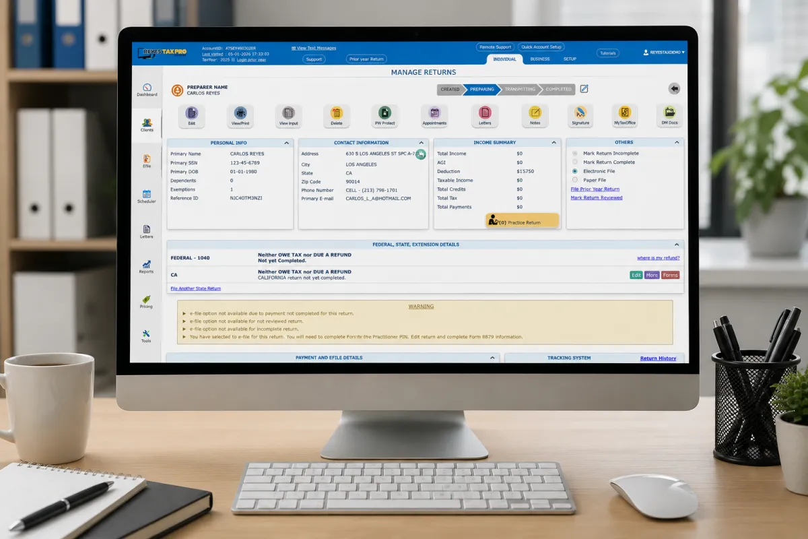Screen dimensions: 808x539
Task: Click the back arrow icon
Action: [674, 89]
